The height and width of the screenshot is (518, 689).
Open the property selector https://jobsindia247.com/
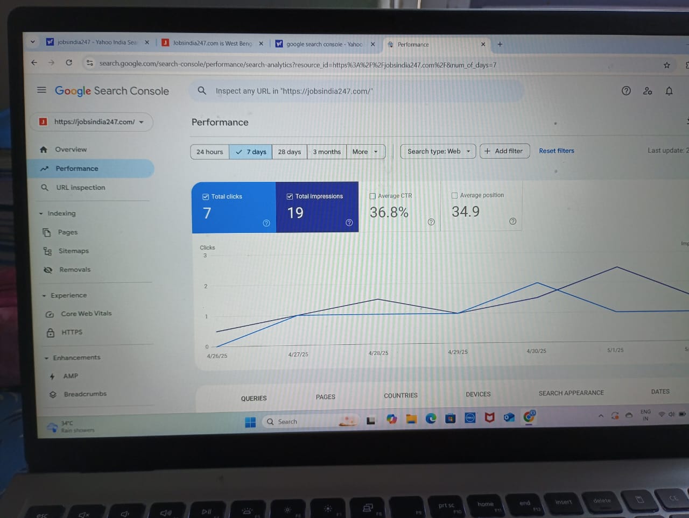(x=92, y=122)
